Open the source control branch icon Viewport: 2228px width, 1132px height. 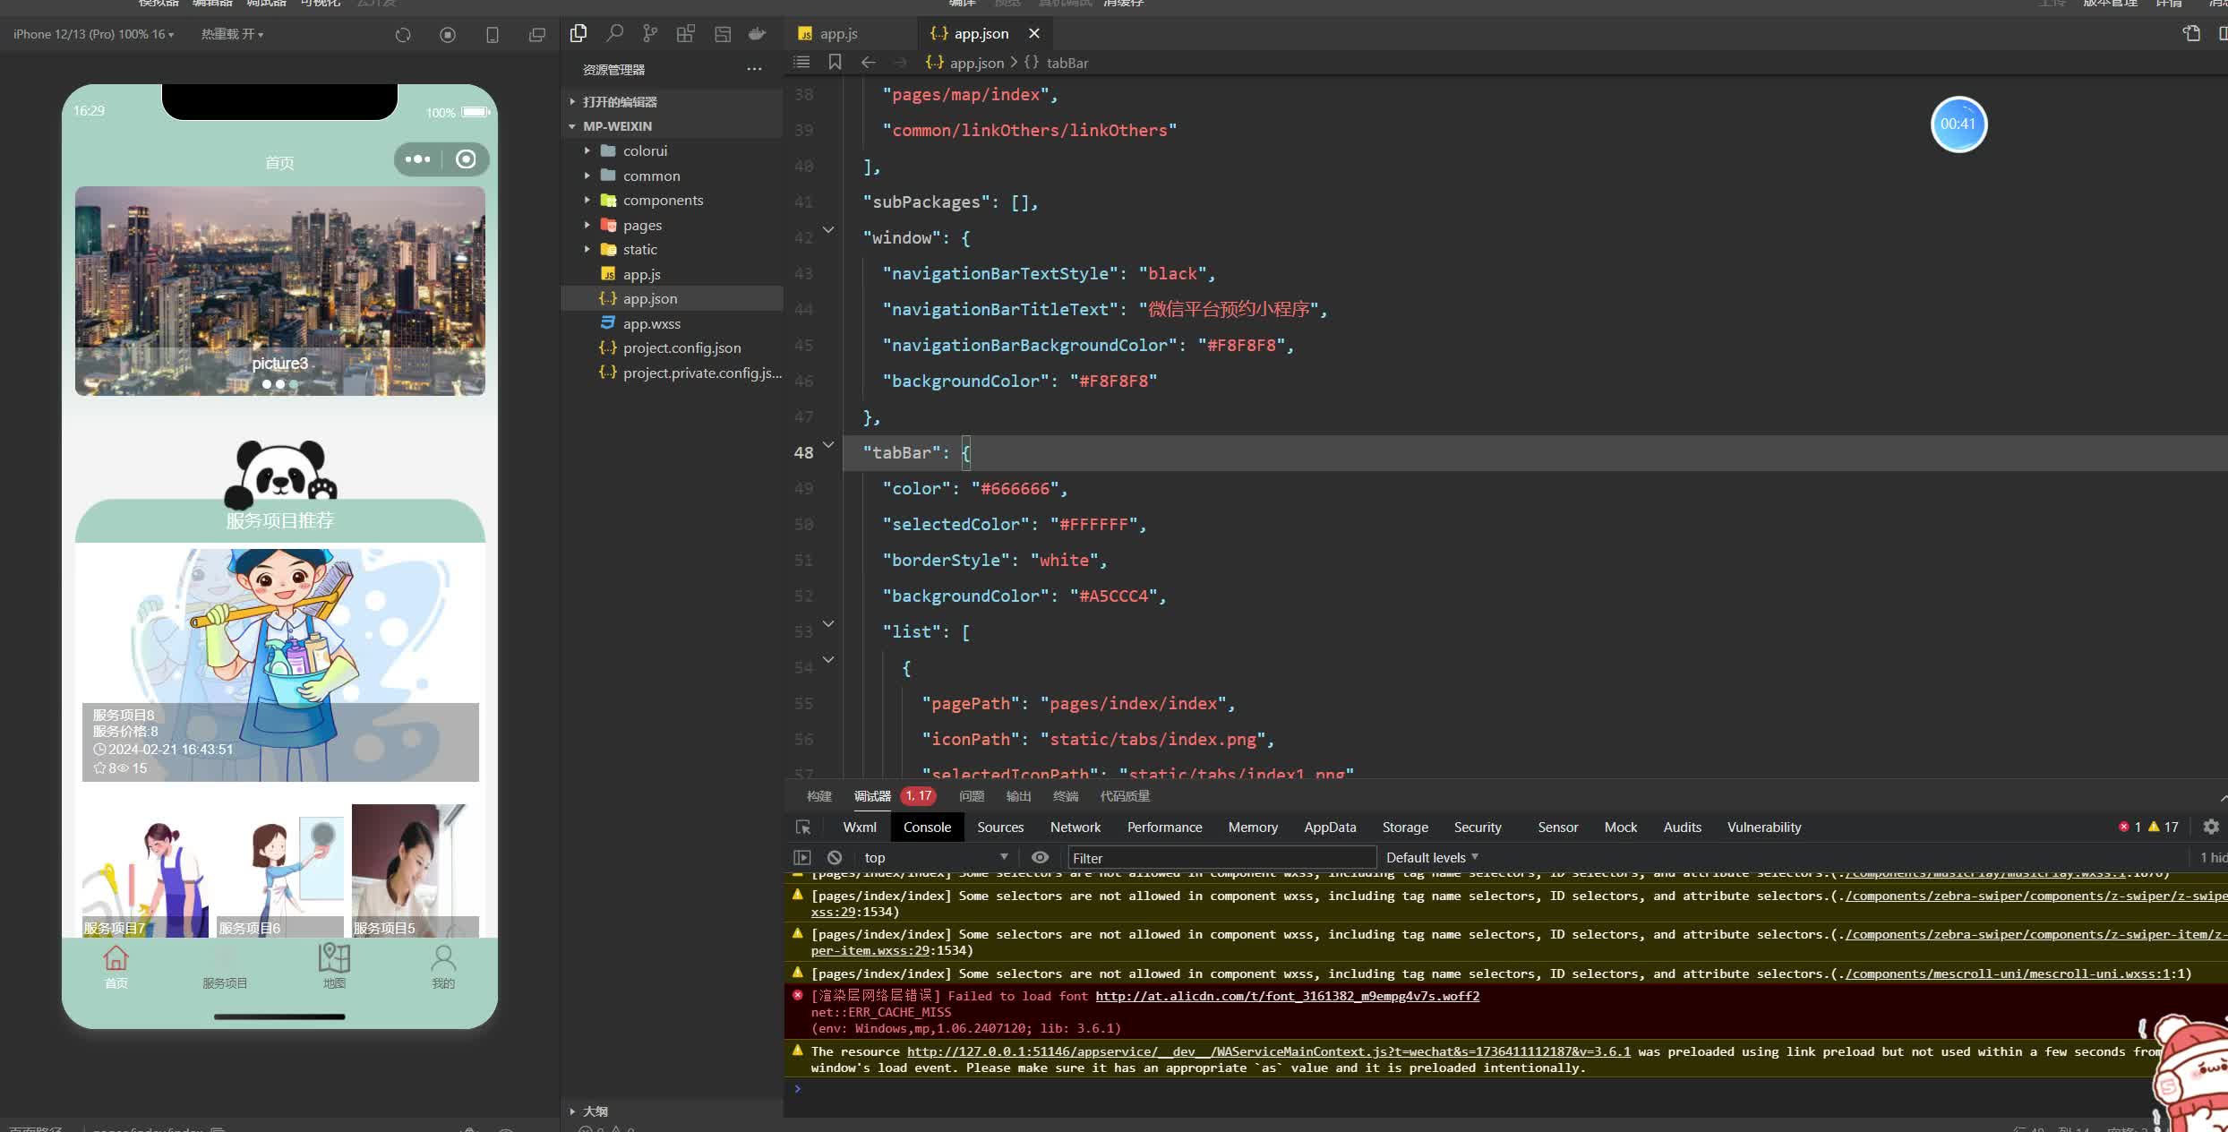click(x=650, y=34)
